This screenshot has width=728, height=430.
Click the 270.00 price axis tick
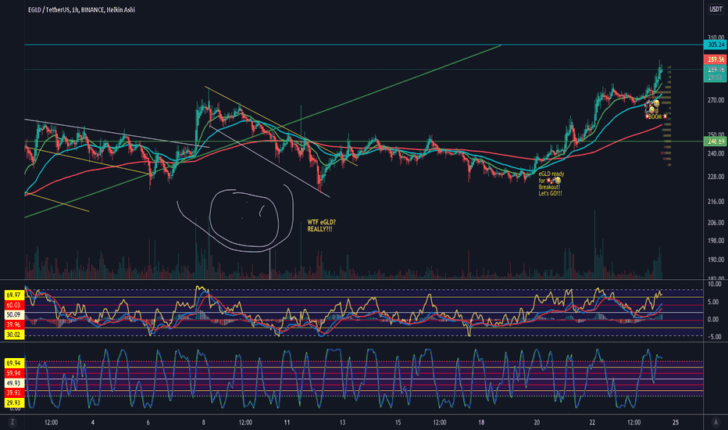[716, 100]
